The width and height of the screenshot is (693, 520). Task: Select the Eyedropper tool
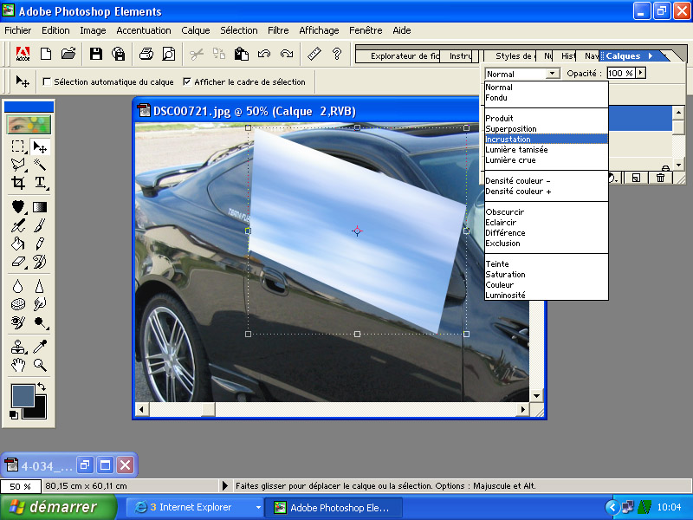coord(40,347)
